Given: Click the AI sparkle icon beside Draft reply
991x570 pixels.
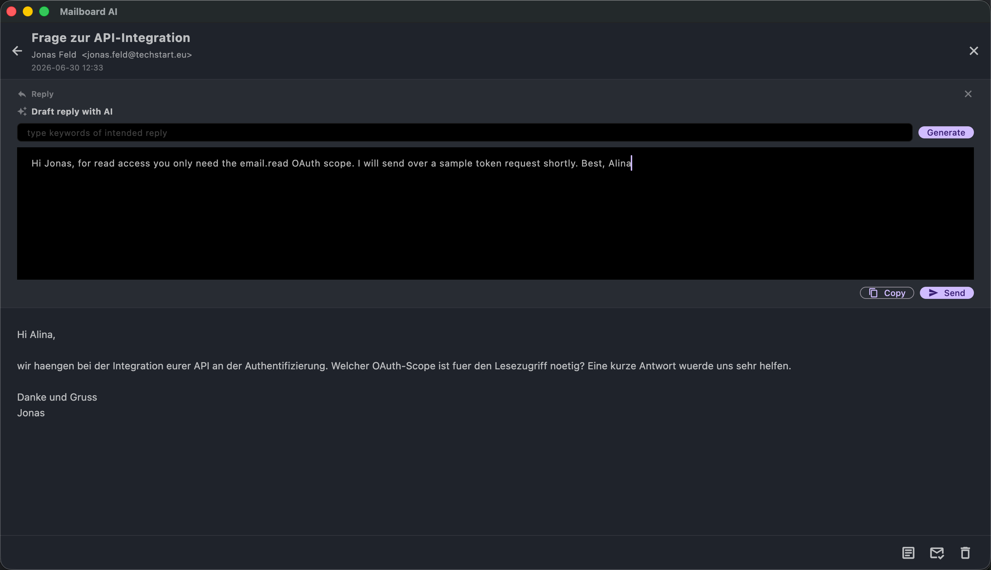Looking at the screenshot, I should tap(22, 112).
